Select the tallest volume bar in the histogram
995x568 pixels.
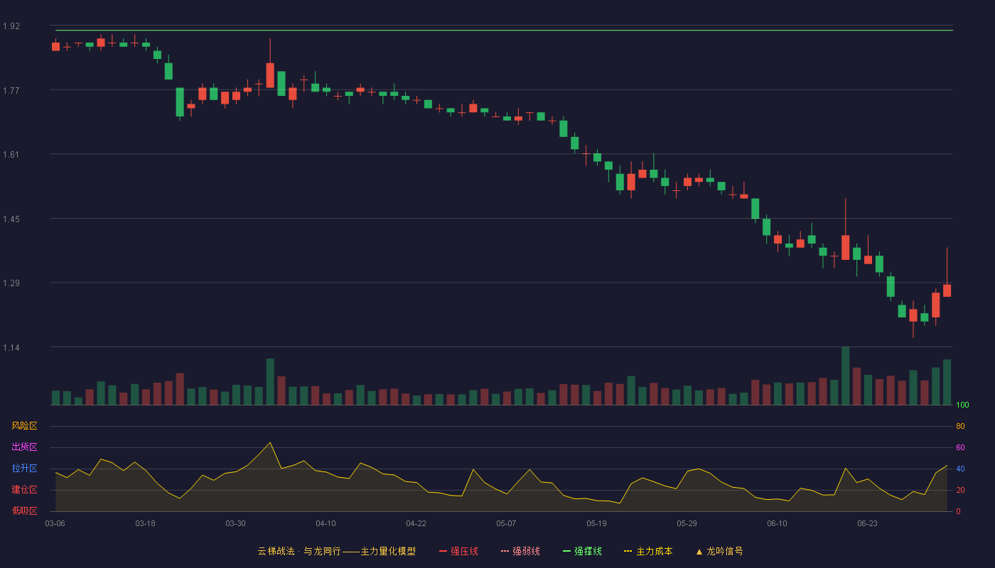[845, 376]
